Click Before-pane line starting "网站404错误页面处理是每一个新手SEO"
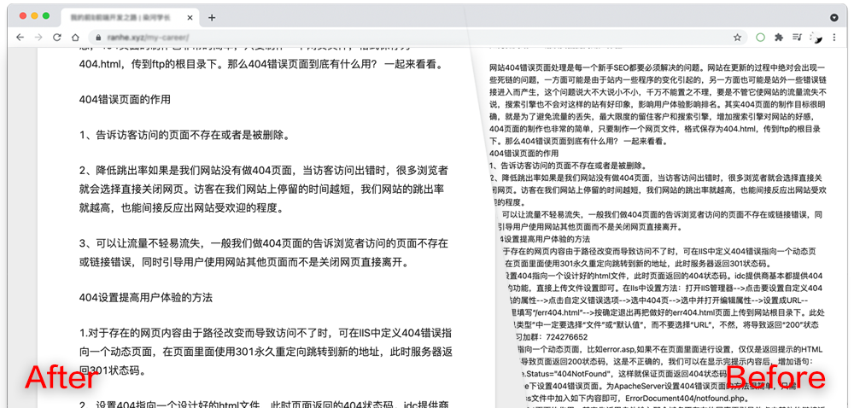Image resolution: width=854 pixels, height=408 pixels. [x=658, y=68]
